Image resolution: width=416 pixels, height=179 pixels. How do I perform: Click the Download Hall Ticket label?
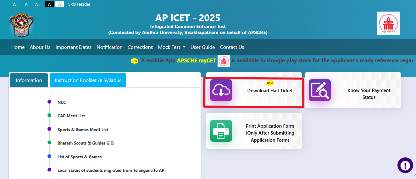pos(270,91)
